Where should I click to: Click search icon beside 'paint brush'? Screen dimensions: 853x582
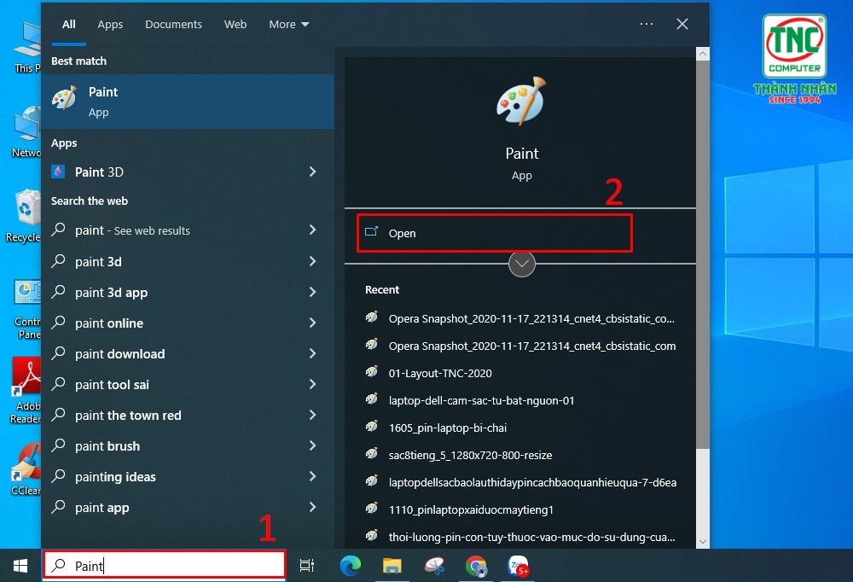58,445
